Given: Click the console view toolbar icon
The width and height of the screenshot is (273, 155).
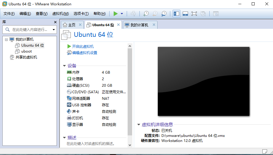Looking at the screenshot, I should (216, 14).
